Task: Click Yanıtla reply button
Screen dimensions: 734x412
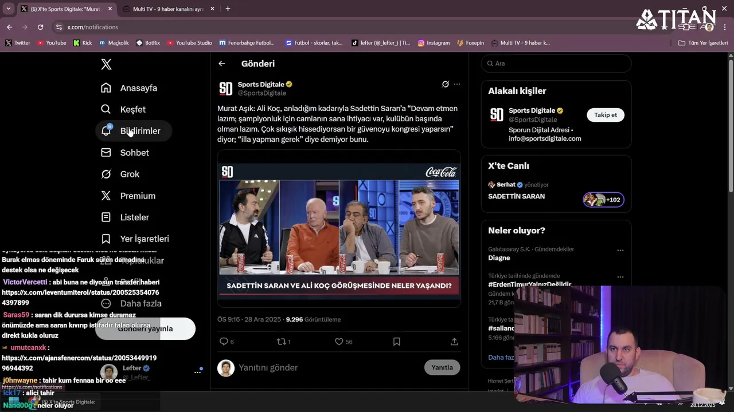Action: pyautogui.click(x=442, y=367)
